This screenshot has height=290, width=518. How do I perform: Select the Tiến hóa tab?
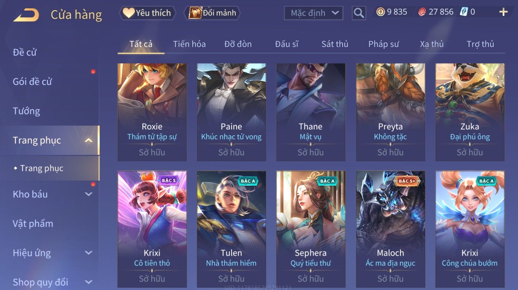coord(189,44)
